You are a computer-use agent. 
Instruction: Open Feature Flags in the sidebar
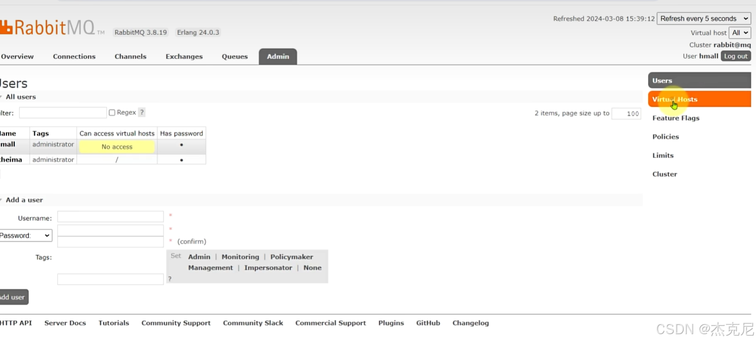(x=676, y=118)
